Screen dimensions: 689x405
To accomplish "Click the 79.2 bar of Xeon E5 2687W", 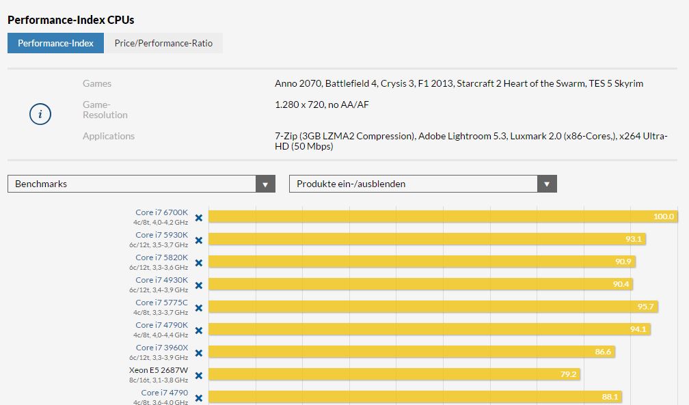I will click(x=394, y=374).
